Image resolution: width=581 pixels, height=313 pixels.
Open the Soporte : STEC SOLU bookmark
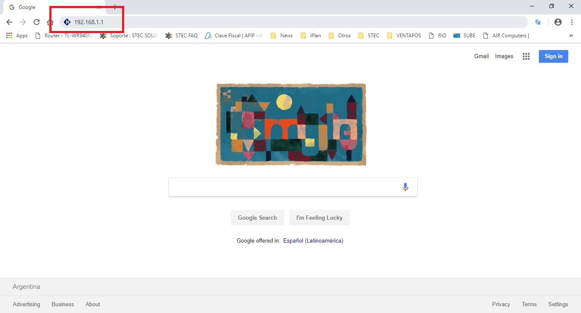click(129, 36)
